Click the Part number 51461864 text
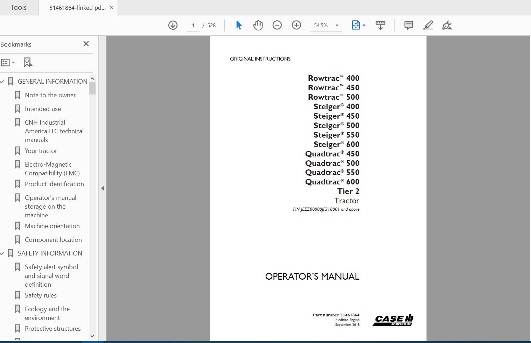The width and height of the screenshot is (531, 343). point(336,315)
